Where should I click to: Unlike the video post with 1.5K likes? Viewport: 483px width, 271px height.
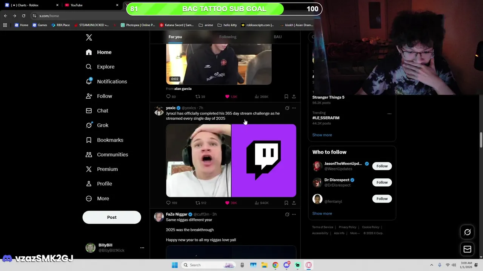[231, 97]
